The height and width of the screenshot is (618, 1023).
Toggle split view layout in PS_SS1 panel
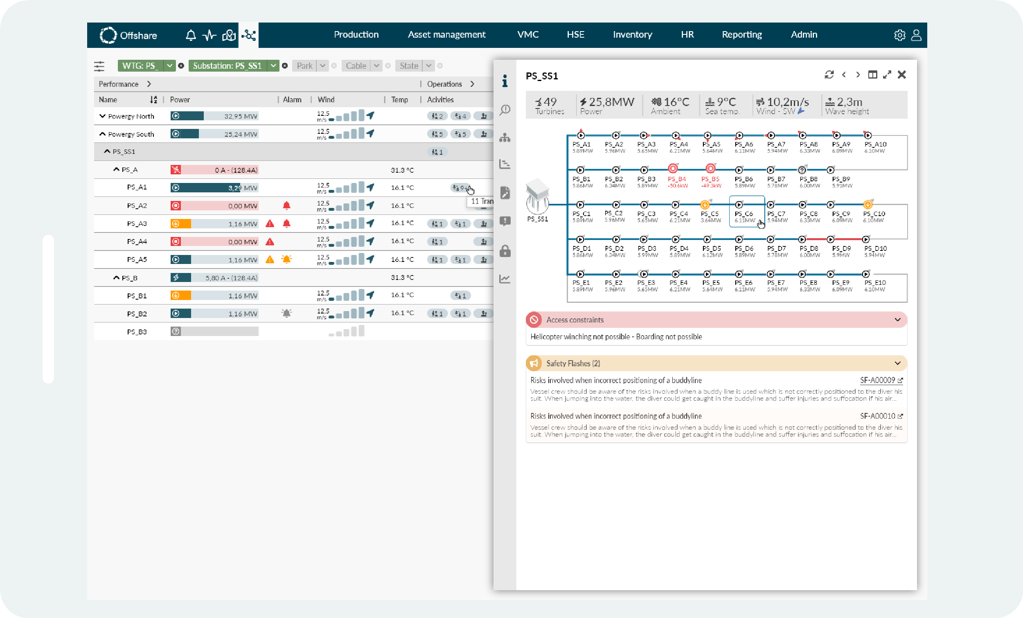[x=873, y=75]
